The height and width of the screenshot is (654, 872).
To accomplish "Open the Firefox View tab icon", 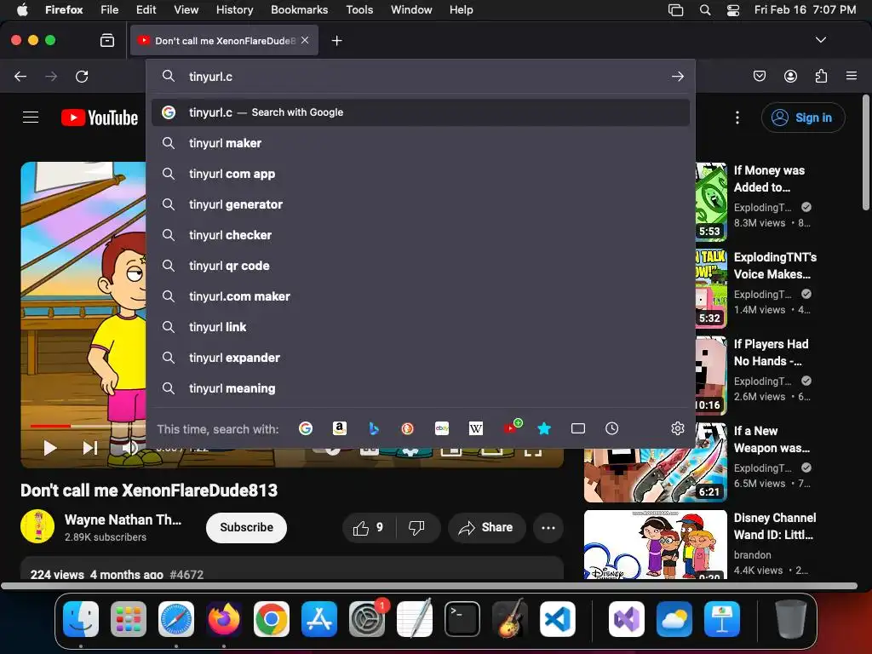I will point(107,40).
